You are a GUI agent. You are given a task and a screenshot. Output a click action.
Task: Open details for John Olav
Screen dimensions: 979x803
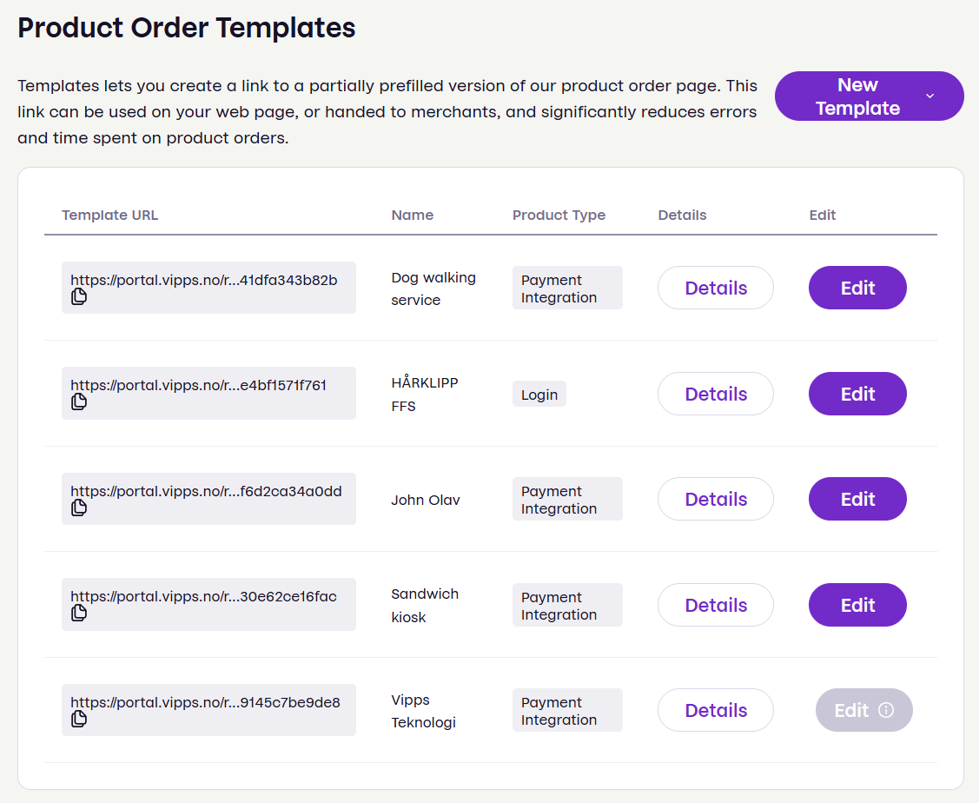click(715, 499)
